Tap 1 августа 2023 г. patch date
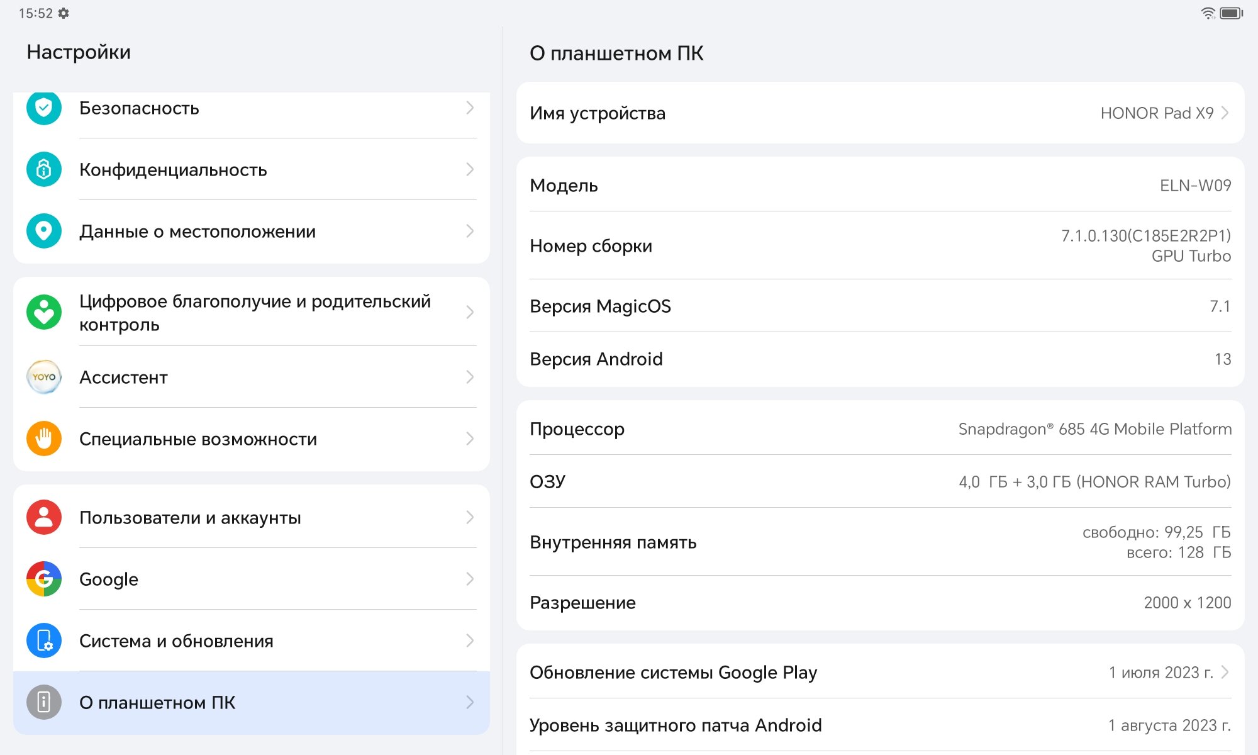Screen dimensions: 1258x755 pyautogui.click(x=1169, y=725)
